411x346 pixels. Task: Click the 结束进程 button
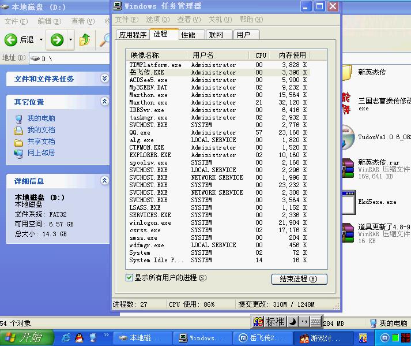(299, 279)
